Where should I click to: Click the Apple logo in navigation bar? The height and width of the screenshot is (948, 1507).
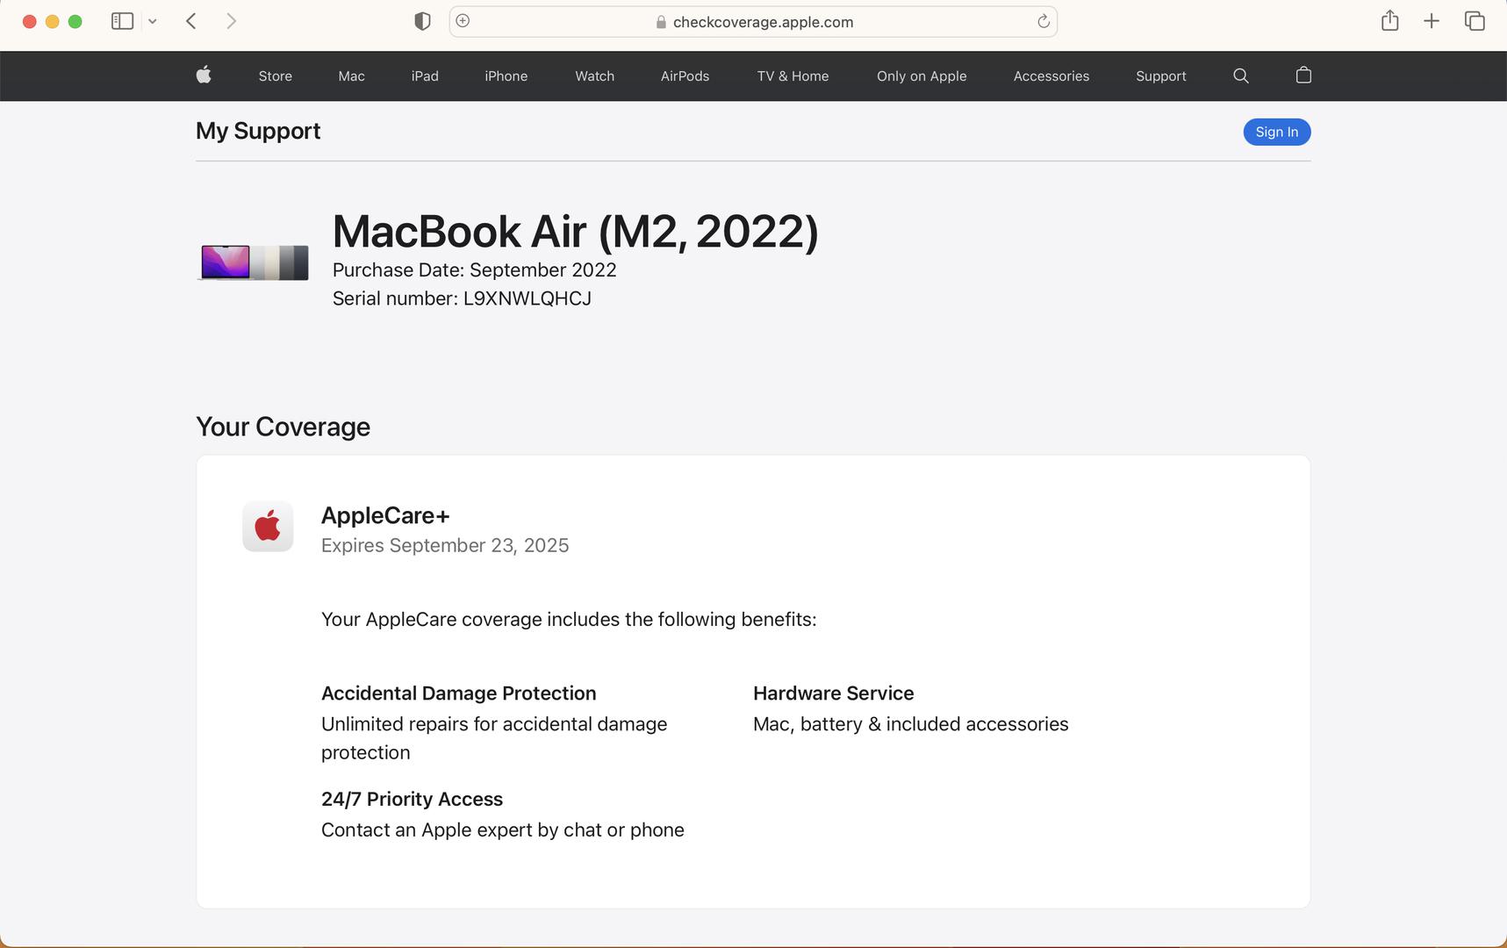tap(204, 75)
